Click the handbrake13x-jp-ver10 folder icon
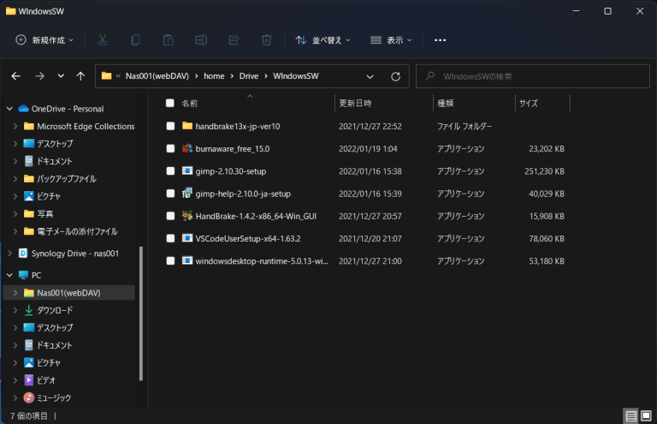 click(x=187, y=126)
